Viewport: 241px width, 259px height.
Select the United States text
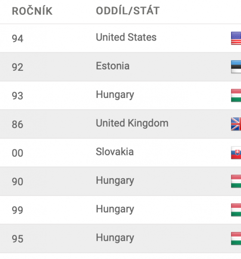[126, 37]
